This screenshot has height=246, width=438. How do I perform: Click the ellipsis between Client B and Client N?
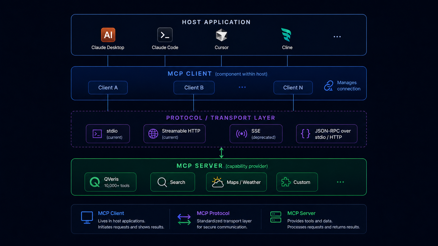(242, 87)
